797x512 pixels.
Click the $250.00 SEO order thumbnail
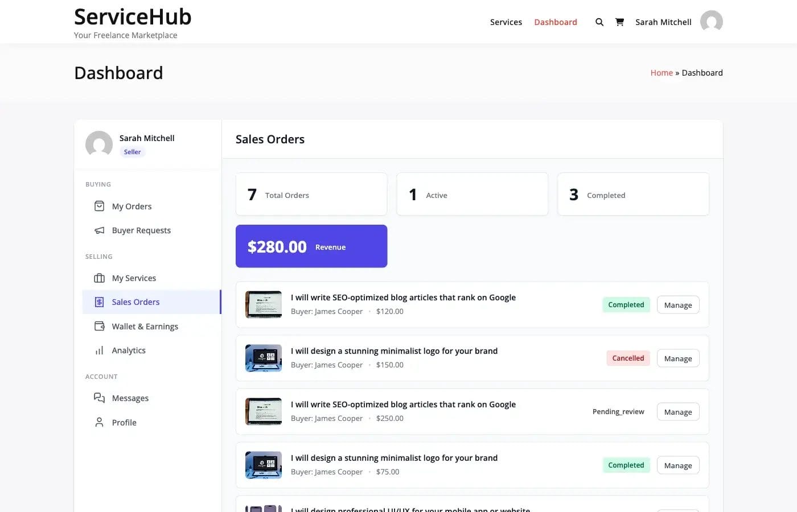click(x=263, y=411)
